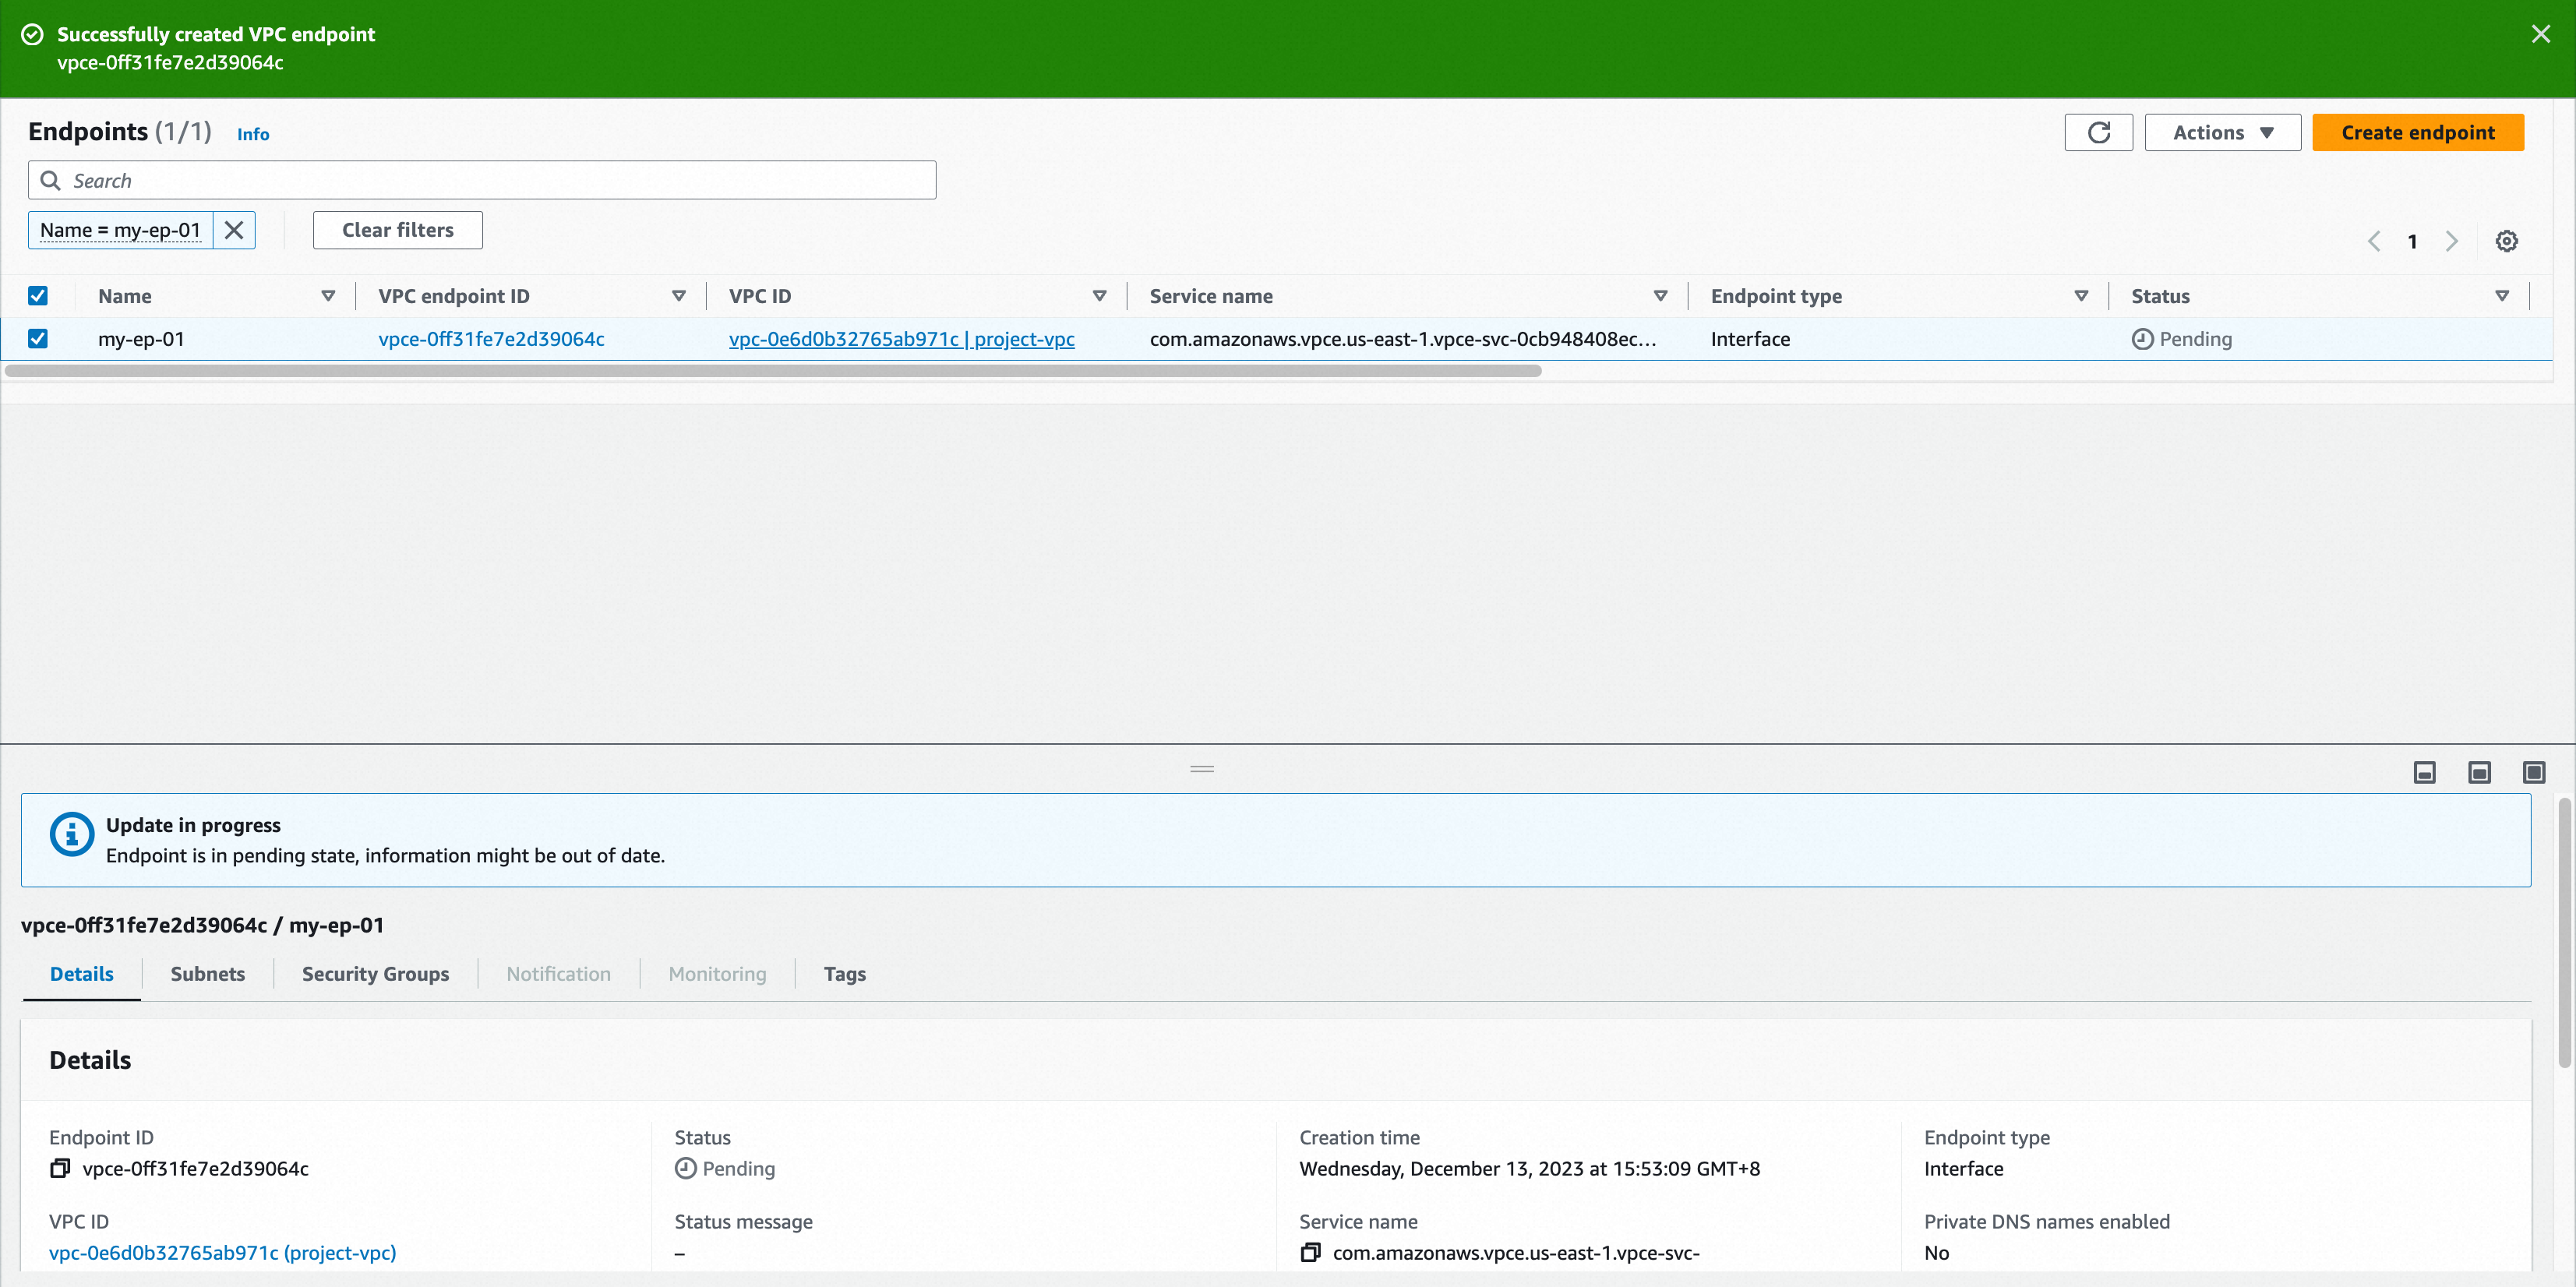This screenshot has height=1287, width=2576.
Task: Copy the Service name value
Action: coord(1310,1251)
